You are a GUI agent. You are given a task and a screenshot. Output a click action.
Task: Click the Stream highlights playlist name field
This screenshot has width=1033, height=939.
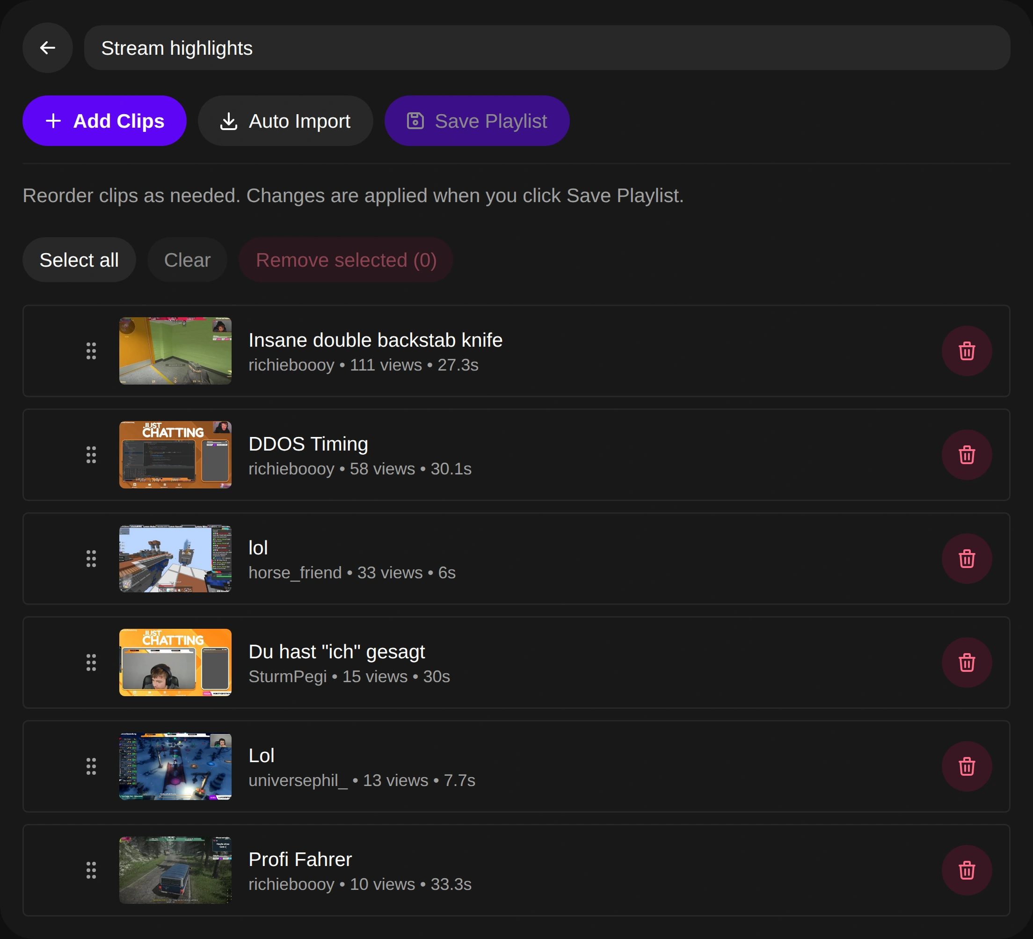click(x=547, y=48)
